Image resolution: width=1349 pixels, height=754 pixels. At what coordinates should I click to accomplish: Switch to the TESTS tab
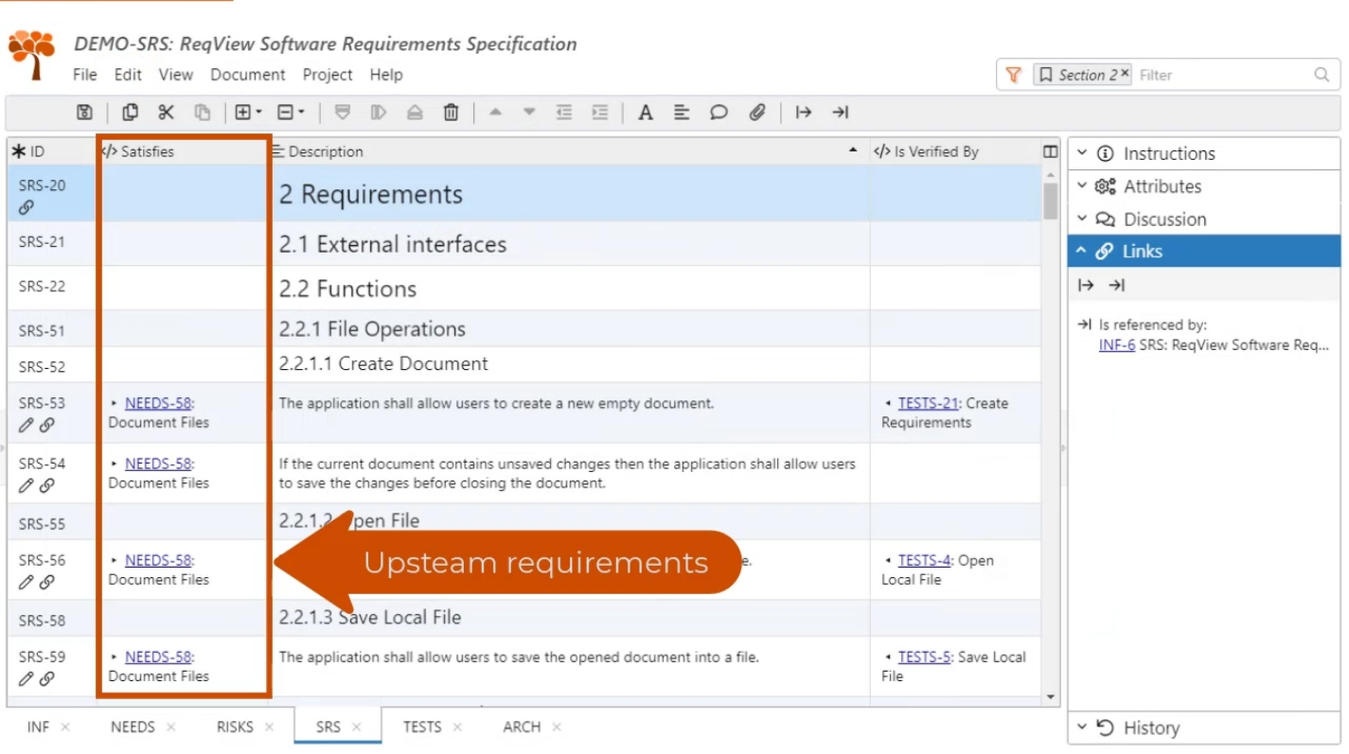click(x=422, y=727)
